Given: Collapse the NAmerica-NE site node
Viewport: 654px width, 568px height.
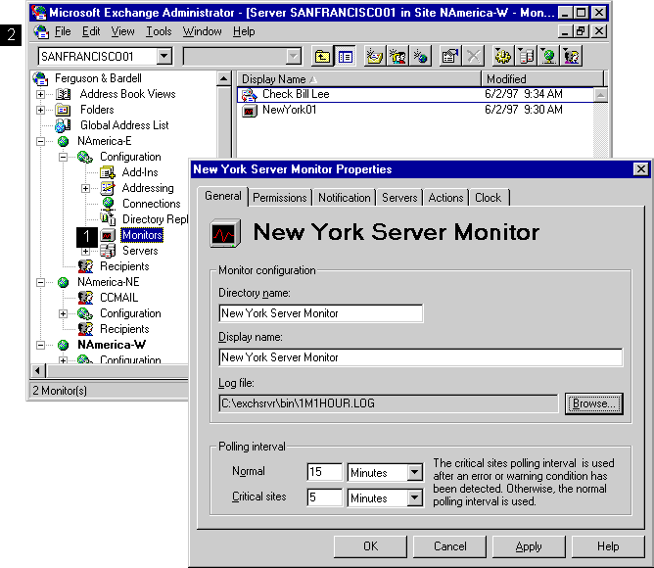Looking at the screenshot, I should point(40,283).
